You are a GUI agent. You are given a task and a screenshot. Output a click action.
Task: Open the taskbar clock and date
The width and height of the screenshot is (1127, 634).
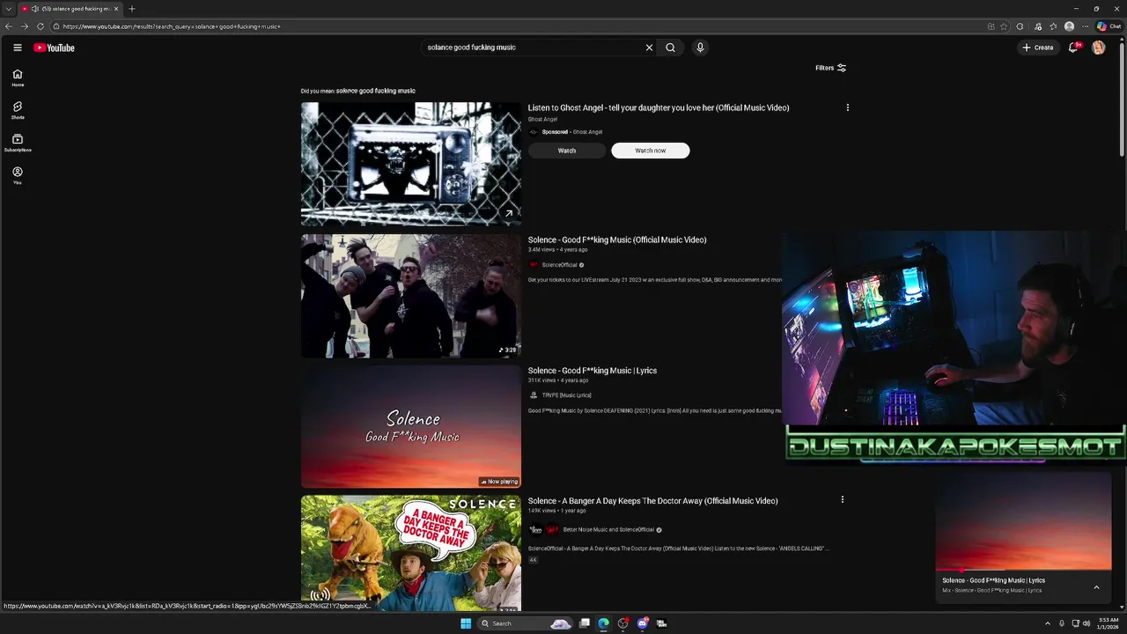click(x=1108, y=623)
